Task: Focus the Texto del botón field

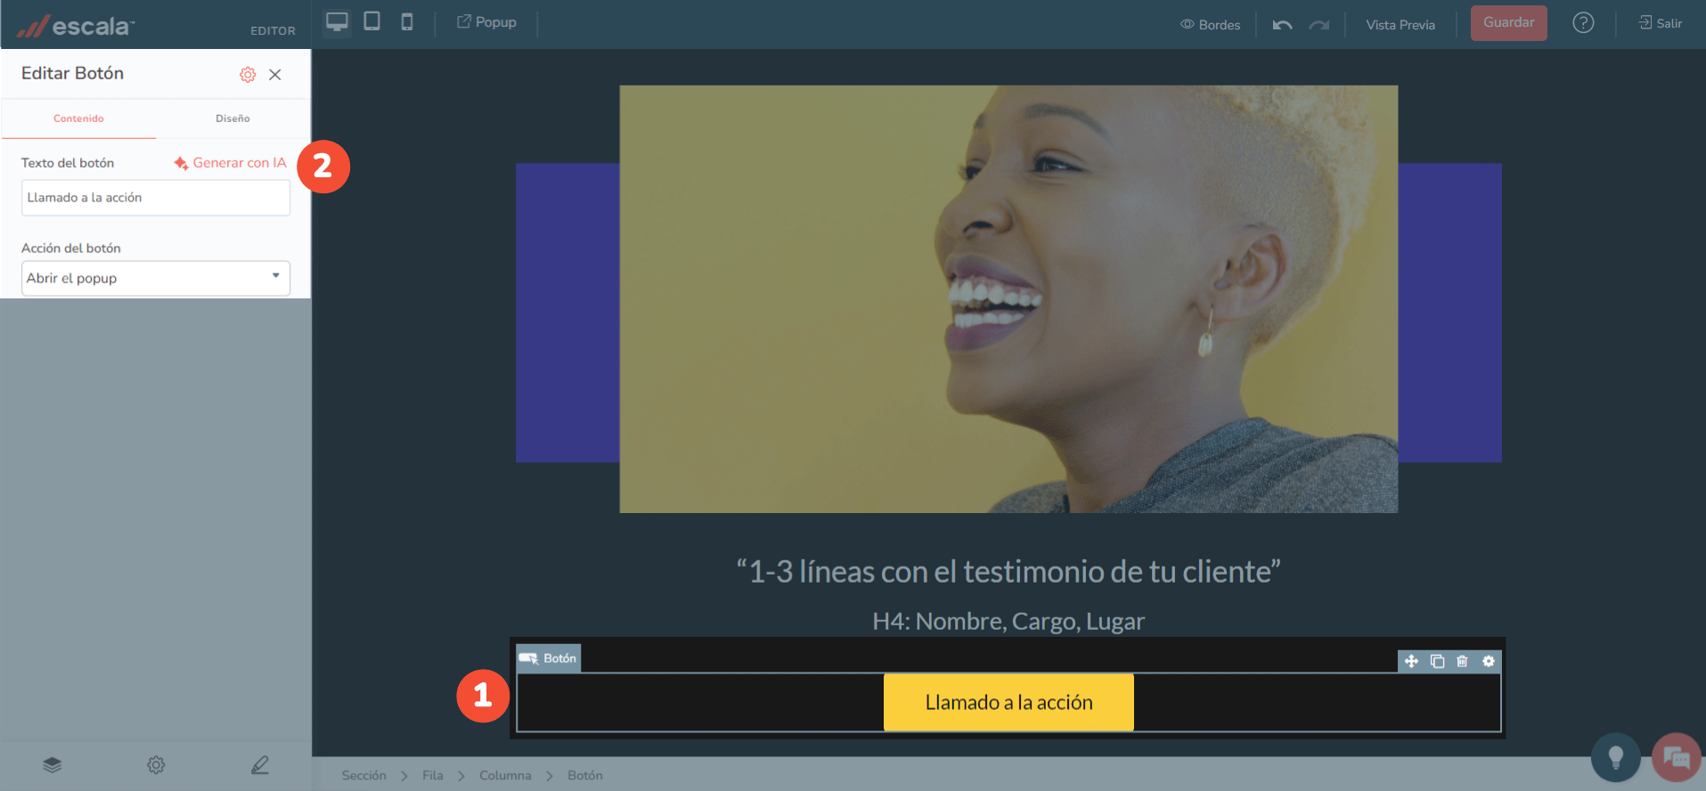Action: [156, 198]
